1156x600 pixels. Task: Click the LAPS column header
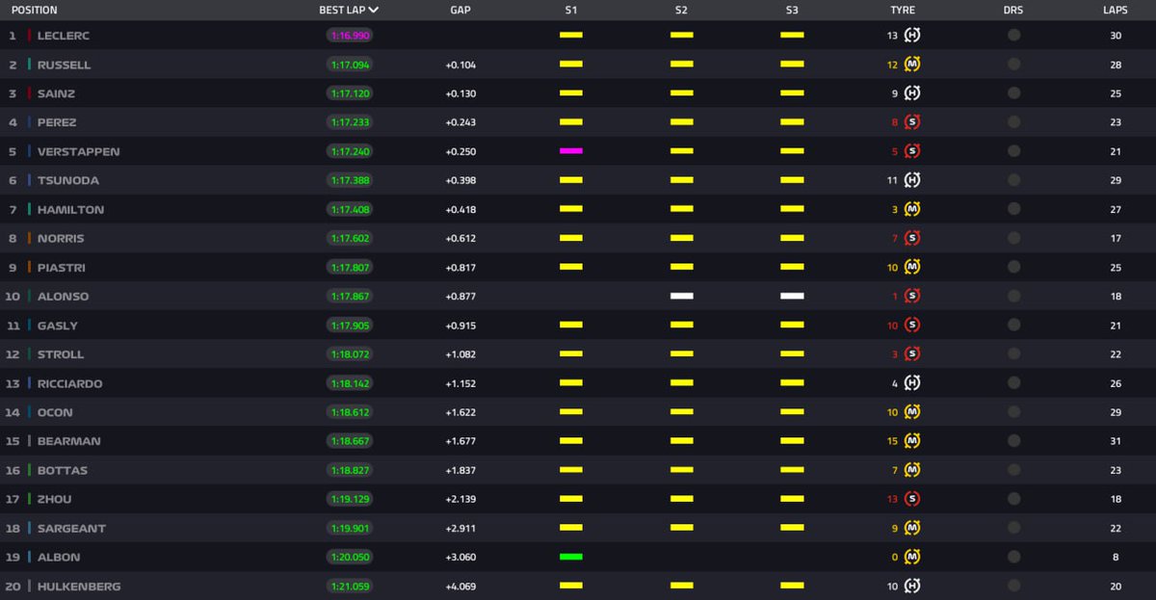point(1115,11)
